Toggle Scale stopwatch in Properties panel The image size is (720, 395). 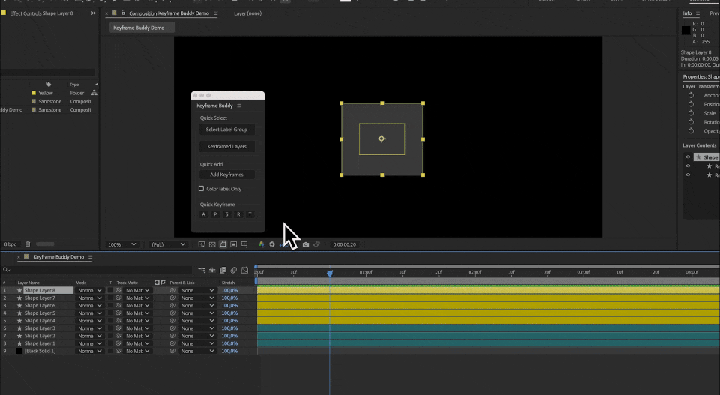(691, 113)
